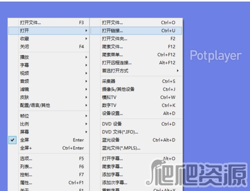Open the 视频 video submenu

49,73
